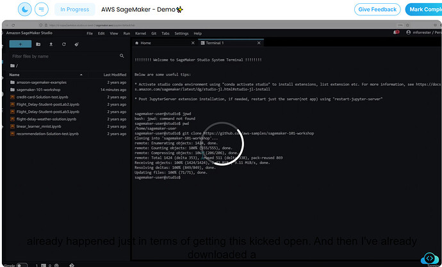Image resolution: width=442 pixels, height=267 pixels.
Task: Click the magnifier icon in file filter
Action: point(122,56)
